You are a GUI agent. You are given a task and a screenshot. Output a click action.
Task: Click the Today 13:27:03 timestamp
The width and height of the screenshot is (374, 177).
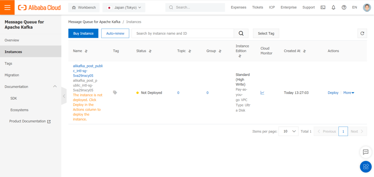(x=296, y=93)
